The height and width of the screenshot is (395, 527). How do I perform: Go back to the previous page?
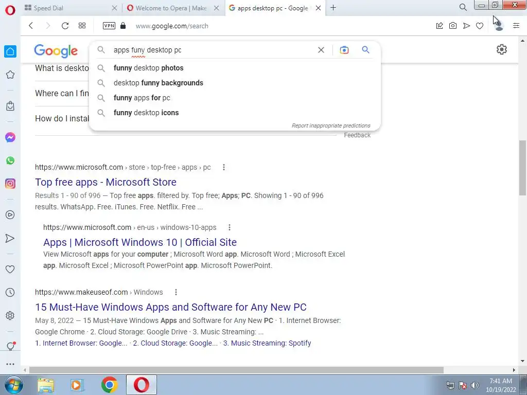coord(31,26)
